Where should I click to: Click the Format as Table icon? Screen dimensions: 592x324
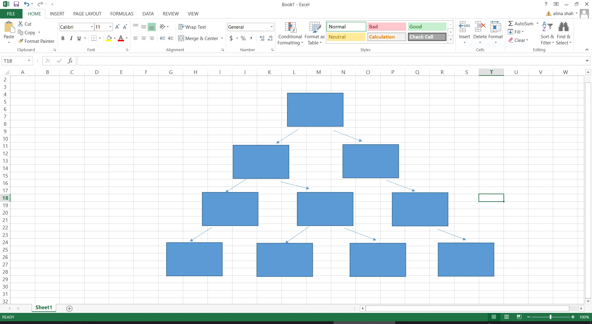314,32
